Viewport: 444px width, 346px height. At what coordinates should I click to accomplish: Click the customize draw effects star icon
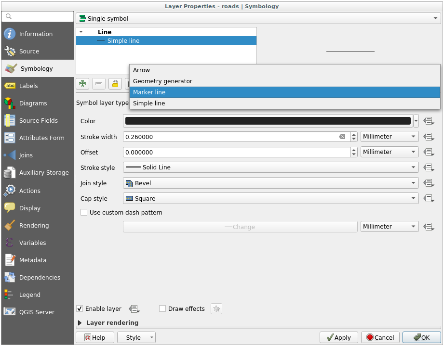click(216, 309)
